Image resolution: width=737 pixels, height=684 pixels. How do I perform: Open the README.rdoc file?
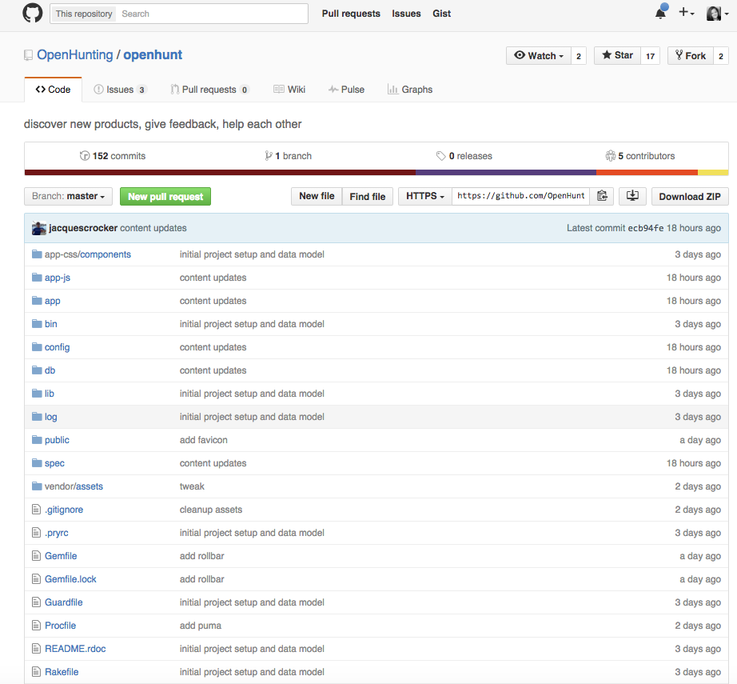point(75,649)
